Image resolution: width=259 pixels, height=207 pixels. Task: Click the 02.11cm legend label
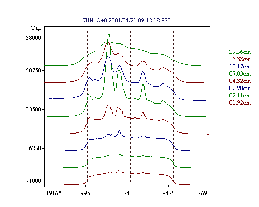pyautogui.click(x=240, y=95)
